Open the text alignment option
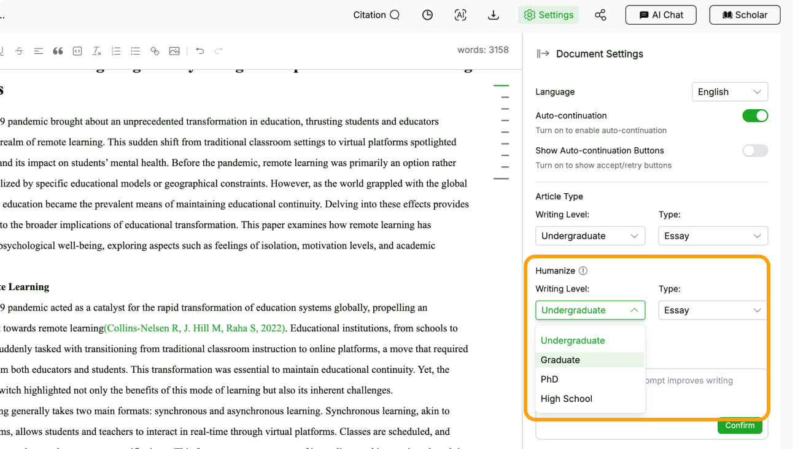Image resolution: width=798 pixels, height=449 pixels. click(39, 51)
